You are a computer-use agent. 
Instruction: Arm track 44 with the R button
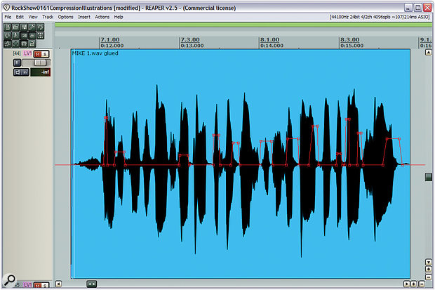tap(17, 62)
